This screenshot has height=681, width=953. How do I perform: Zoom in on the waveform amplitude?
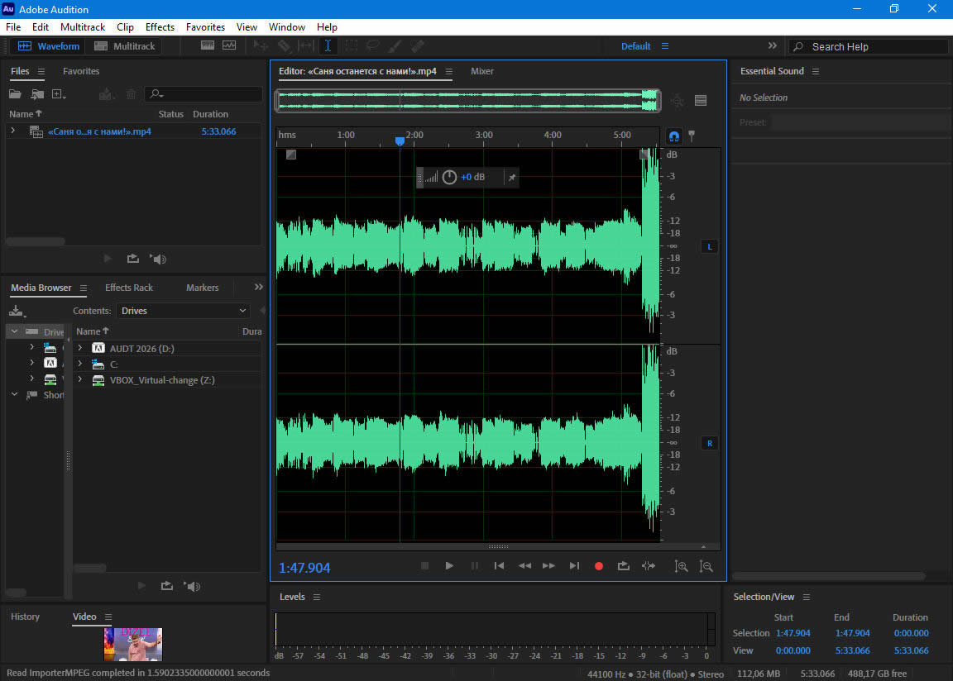(x=681, y=566)
